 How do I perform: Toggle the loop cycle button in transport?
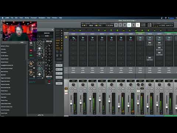138,25
